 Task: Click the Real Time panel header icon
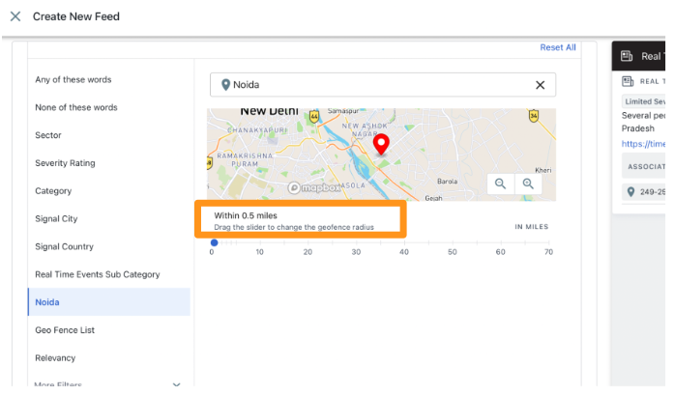pyautogui.click(x=627, y=56)
